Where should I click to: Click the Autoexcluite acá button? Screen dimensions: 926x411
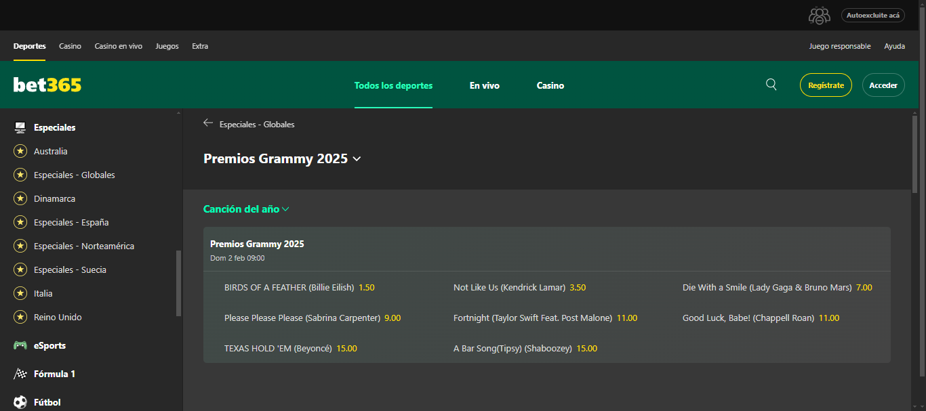click(x=873, y=15)
